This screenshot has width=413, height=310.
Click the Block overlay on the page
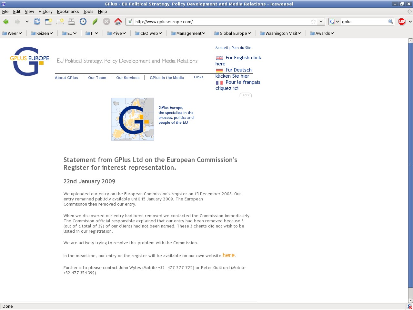tap(246, 95)
